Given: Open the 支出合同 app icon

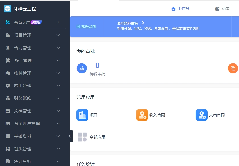Looking at the screenshot, I should pos(201,115).
